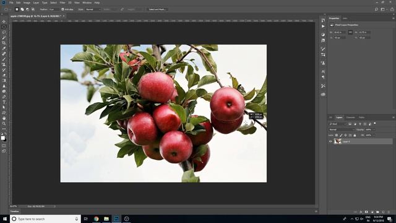Select the Zoom tool
The image size is (396, 223).
pos(4,123)
